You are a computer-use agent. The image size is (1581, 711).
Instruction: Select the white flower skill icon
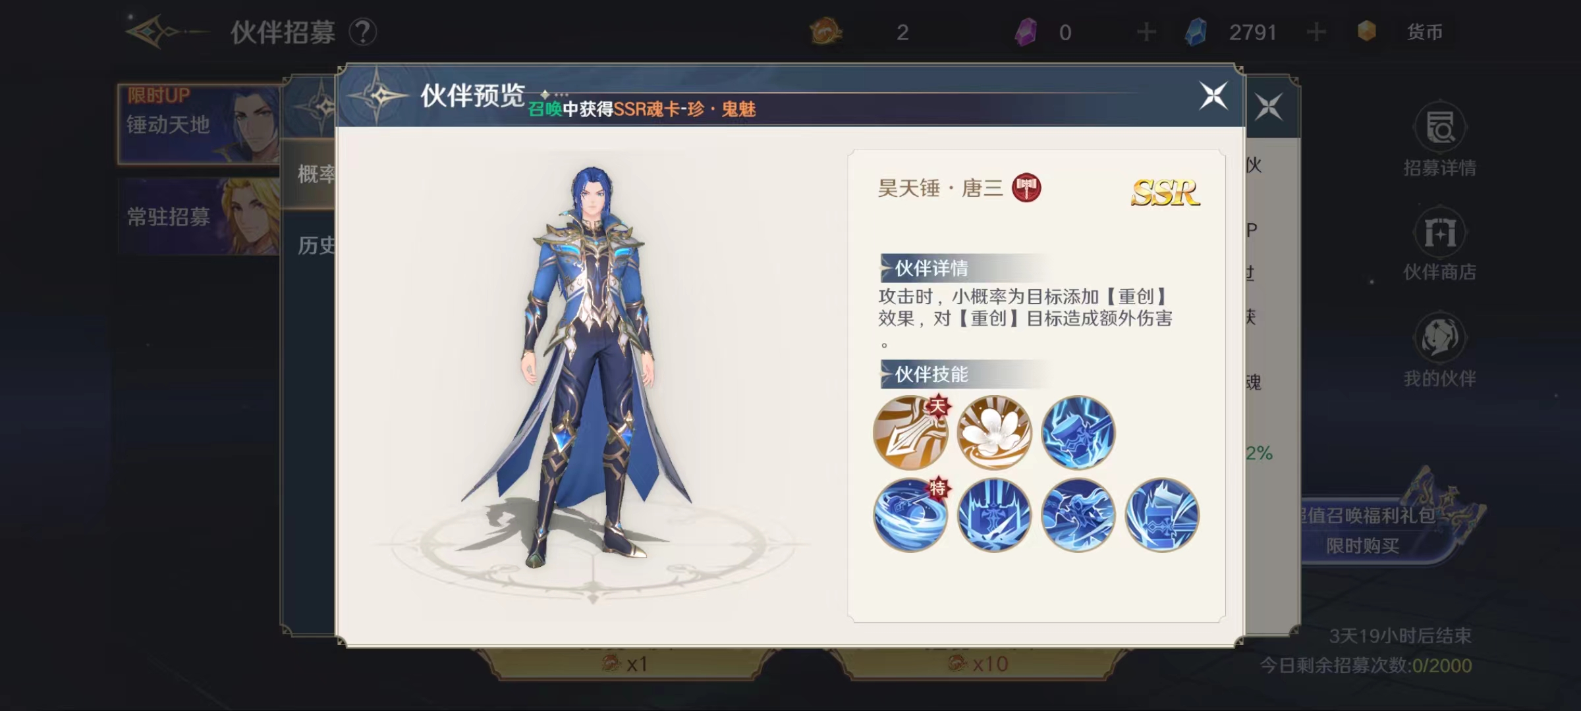994,433
